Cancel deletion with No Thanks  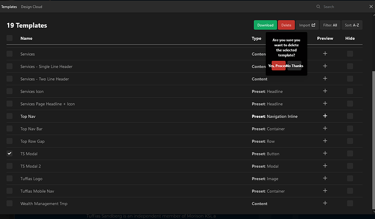(295, 66)
